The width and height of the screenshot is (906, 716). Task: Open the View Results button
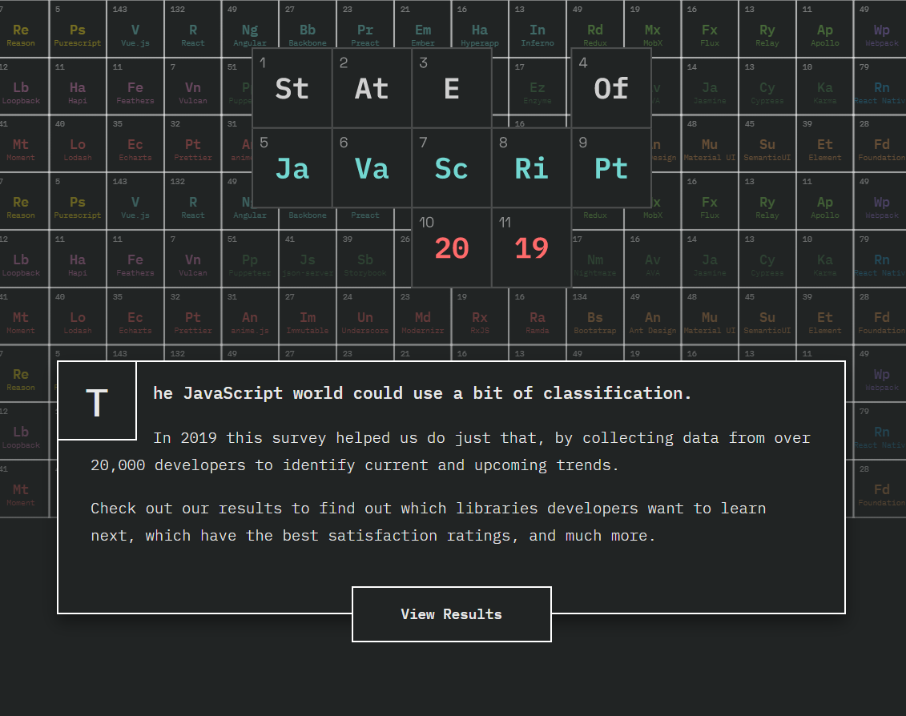pyautogui.click(x=451, y=614)
